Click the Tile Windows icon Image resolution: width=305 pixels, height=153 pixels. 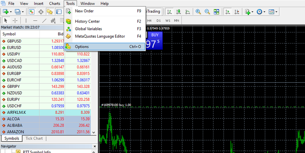tap(216, 12)
